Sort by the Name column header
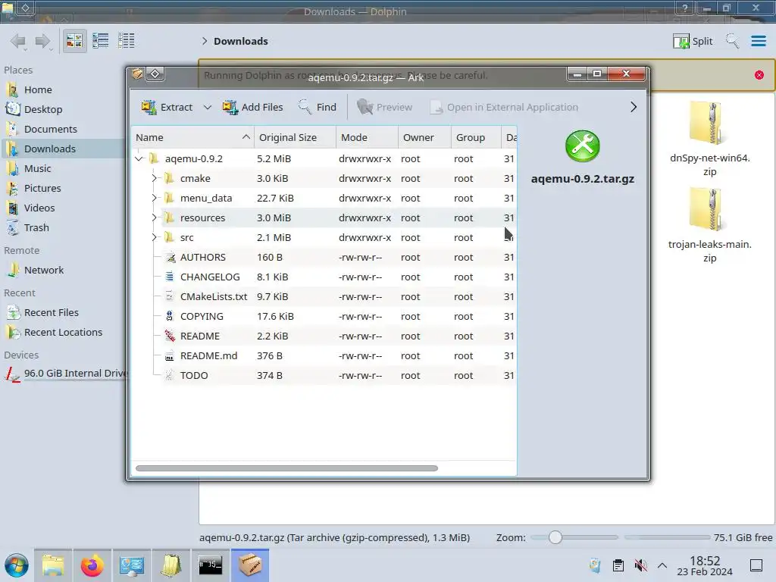The image size is (776, 582). click(x=193, y=138)
